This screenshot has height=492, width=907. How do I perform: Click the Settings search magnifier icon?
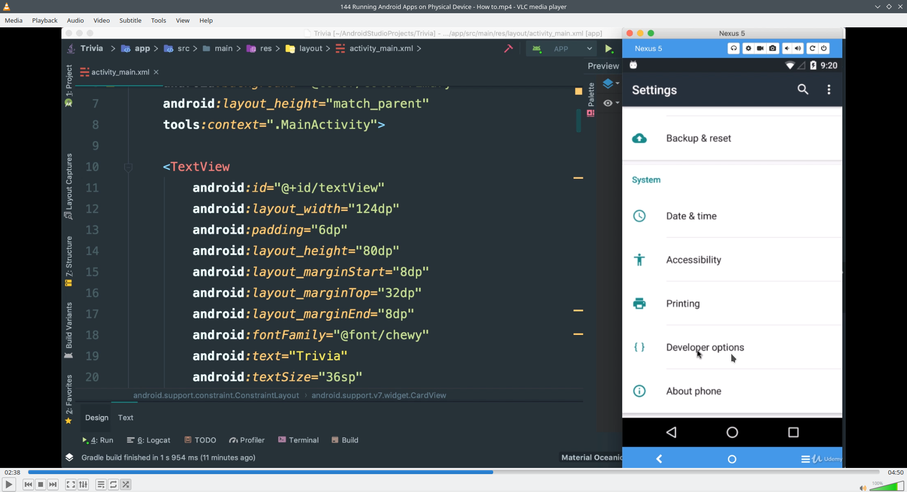(x=803, y=89)
